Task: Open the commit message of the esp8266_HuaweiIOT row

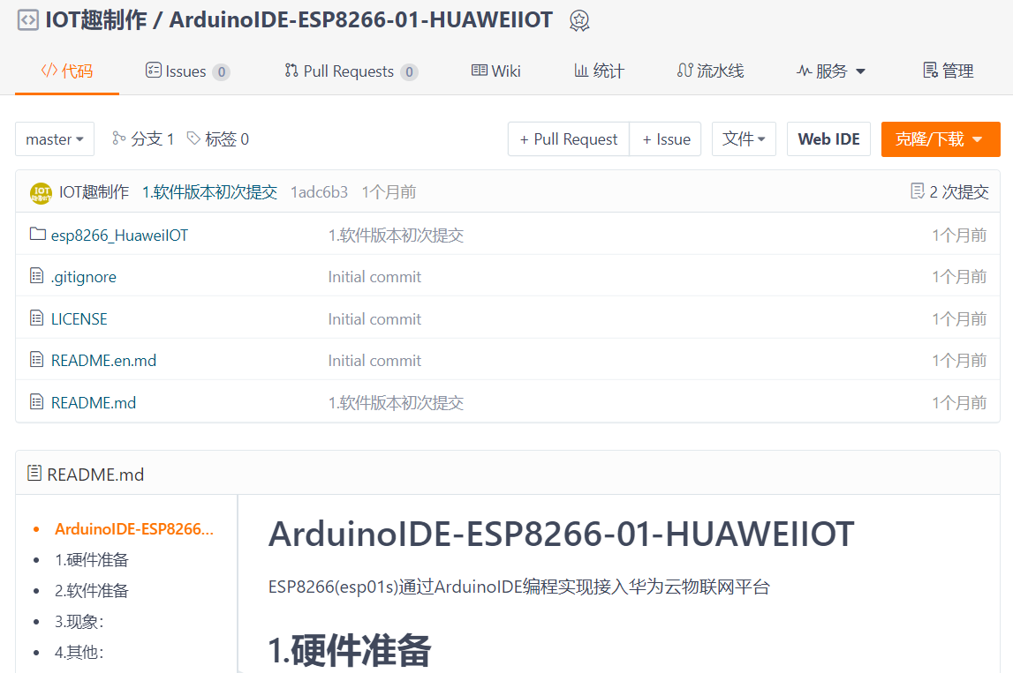Action: pos(396,235)
